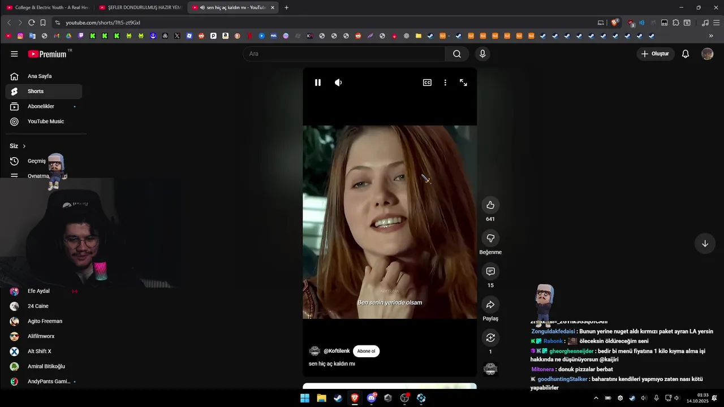Image resolution: width=724 pixels, height=407 pixels.
Task: Open Agito Freeman subscription channel
Action: (x=44, y=321)
